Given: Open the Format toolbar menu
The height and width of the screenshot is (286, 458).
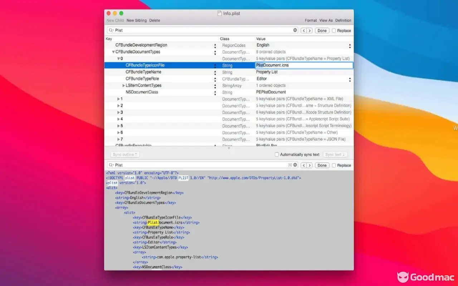Looking at the screenshot, I should (311, 20).
